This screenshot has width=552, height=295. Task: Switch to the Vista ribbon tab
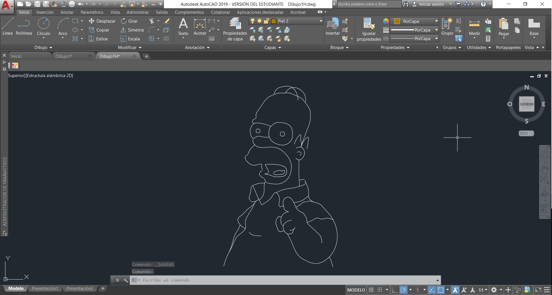115,12
